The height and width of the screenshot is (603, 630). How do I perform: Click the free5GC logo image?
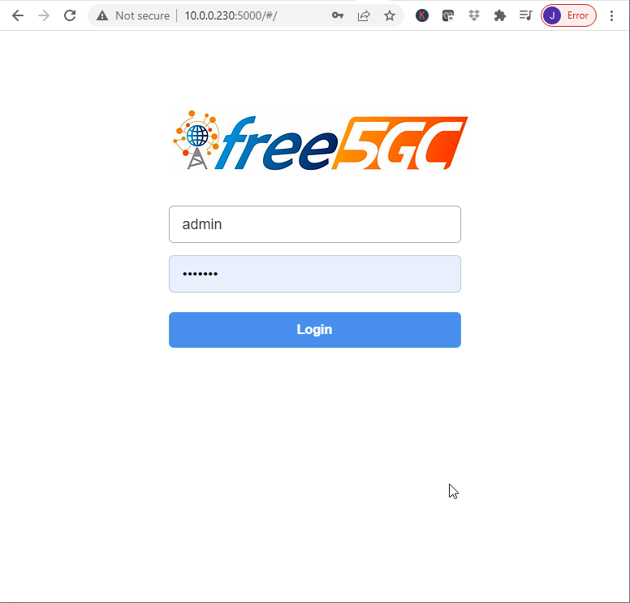(x=320, y=141)
